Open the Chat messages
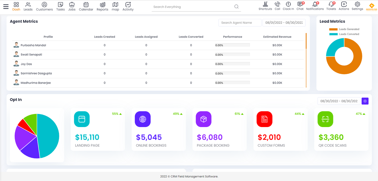Image resolution: width=378 pixels, height=181 pixels. pos(300,6)
